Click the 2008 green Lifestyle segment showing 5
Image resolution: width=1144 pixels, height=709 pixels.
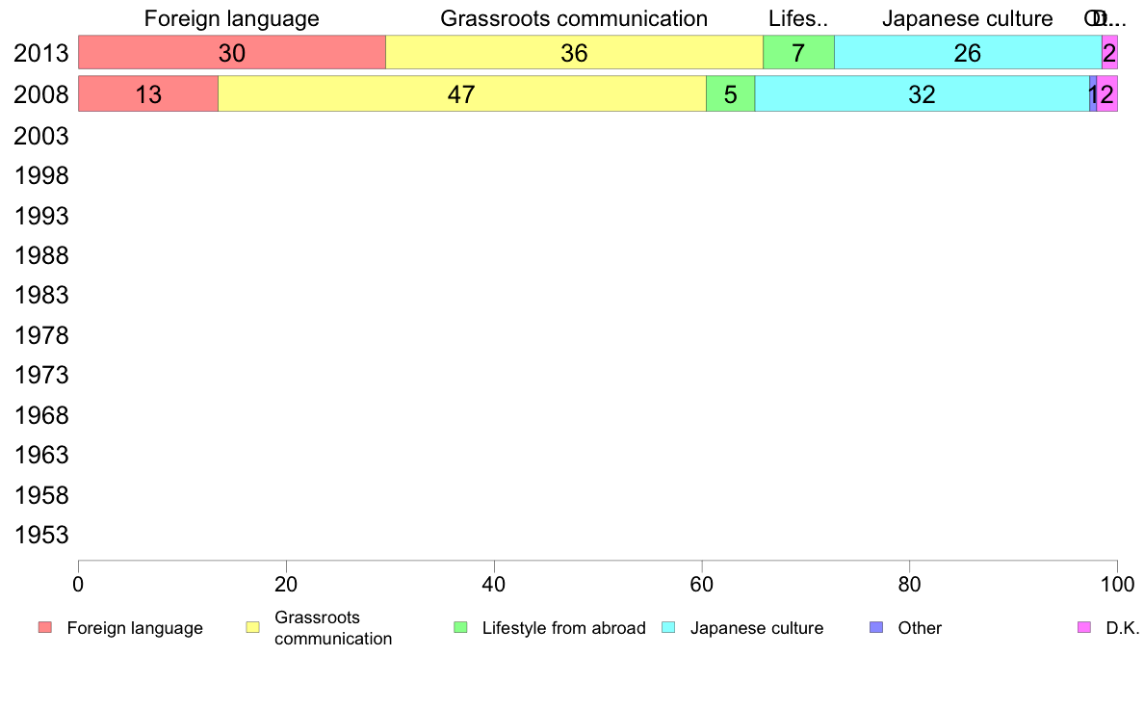[730, 94]
